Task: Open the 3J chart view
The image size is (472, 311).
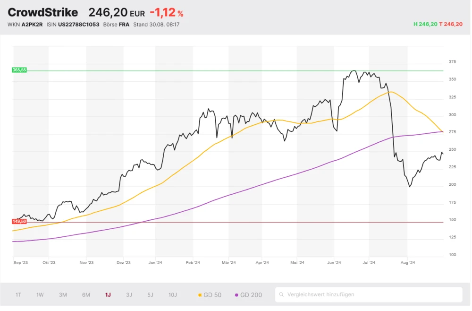Action: click(129, 295)
